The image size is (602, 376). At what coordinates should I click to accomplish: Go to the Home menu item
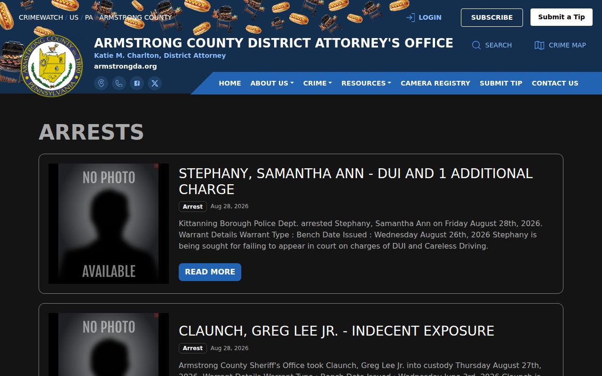(x=230, y=83)
